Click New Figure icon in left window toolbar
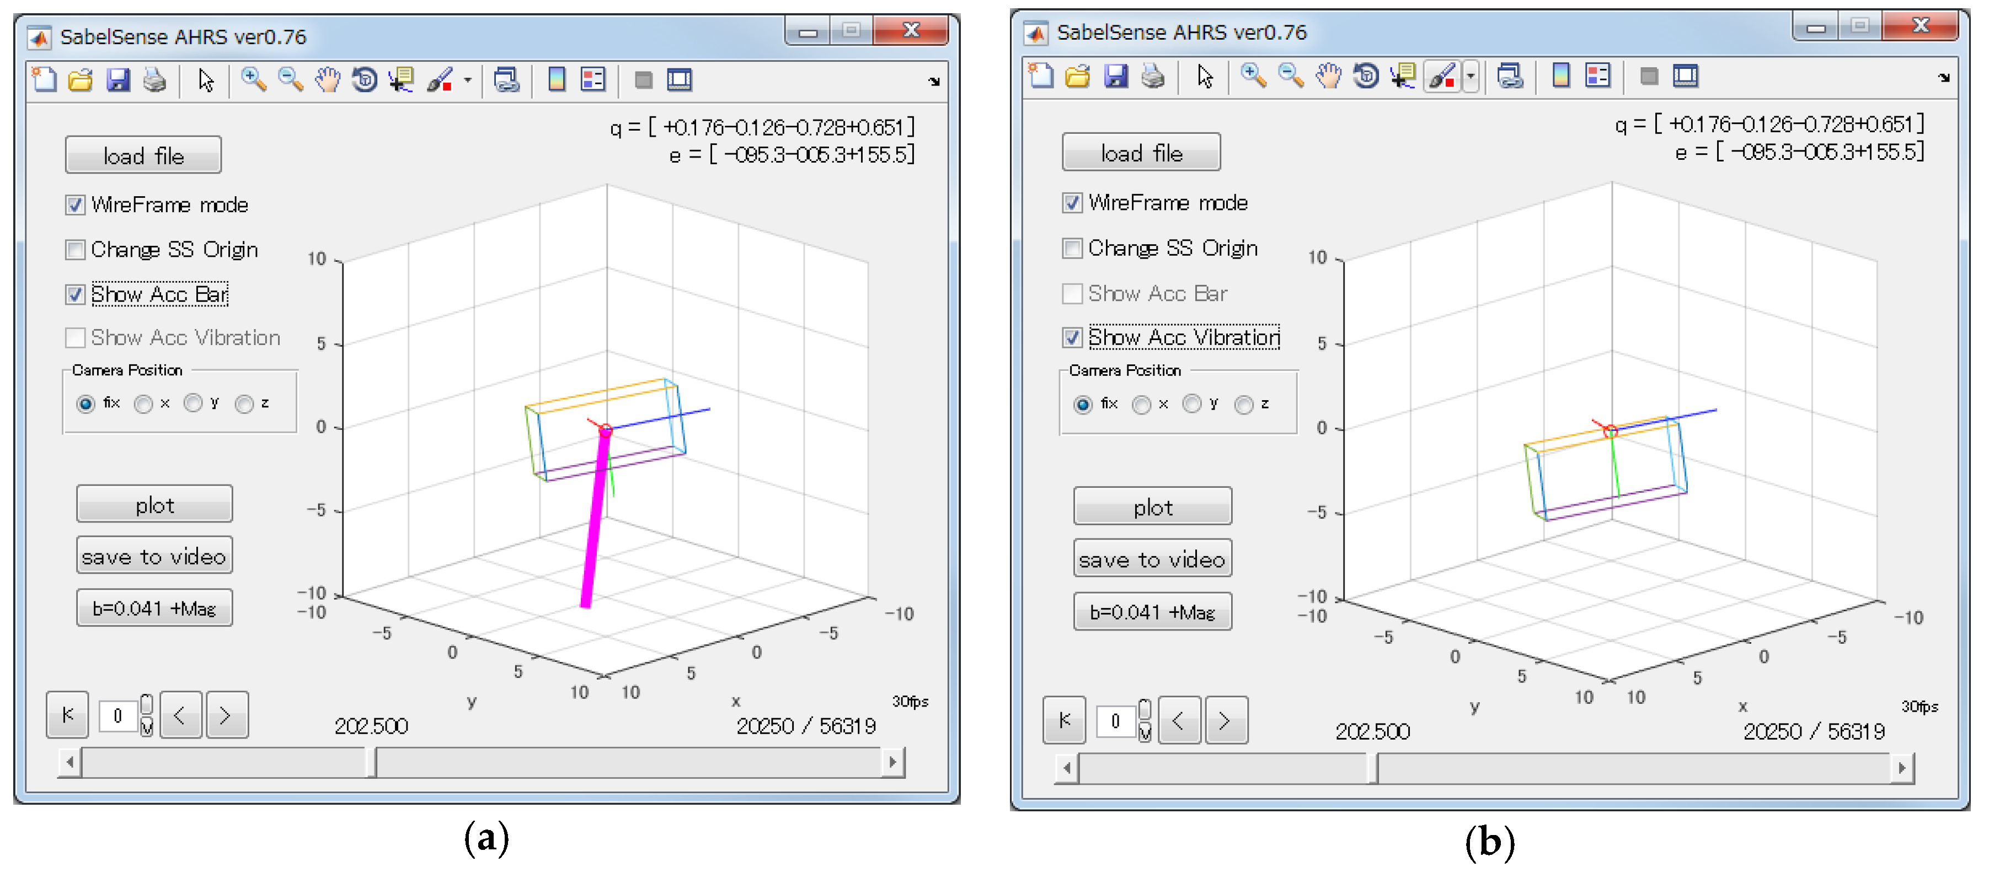The image size is (1989, 878). (44, 79)
